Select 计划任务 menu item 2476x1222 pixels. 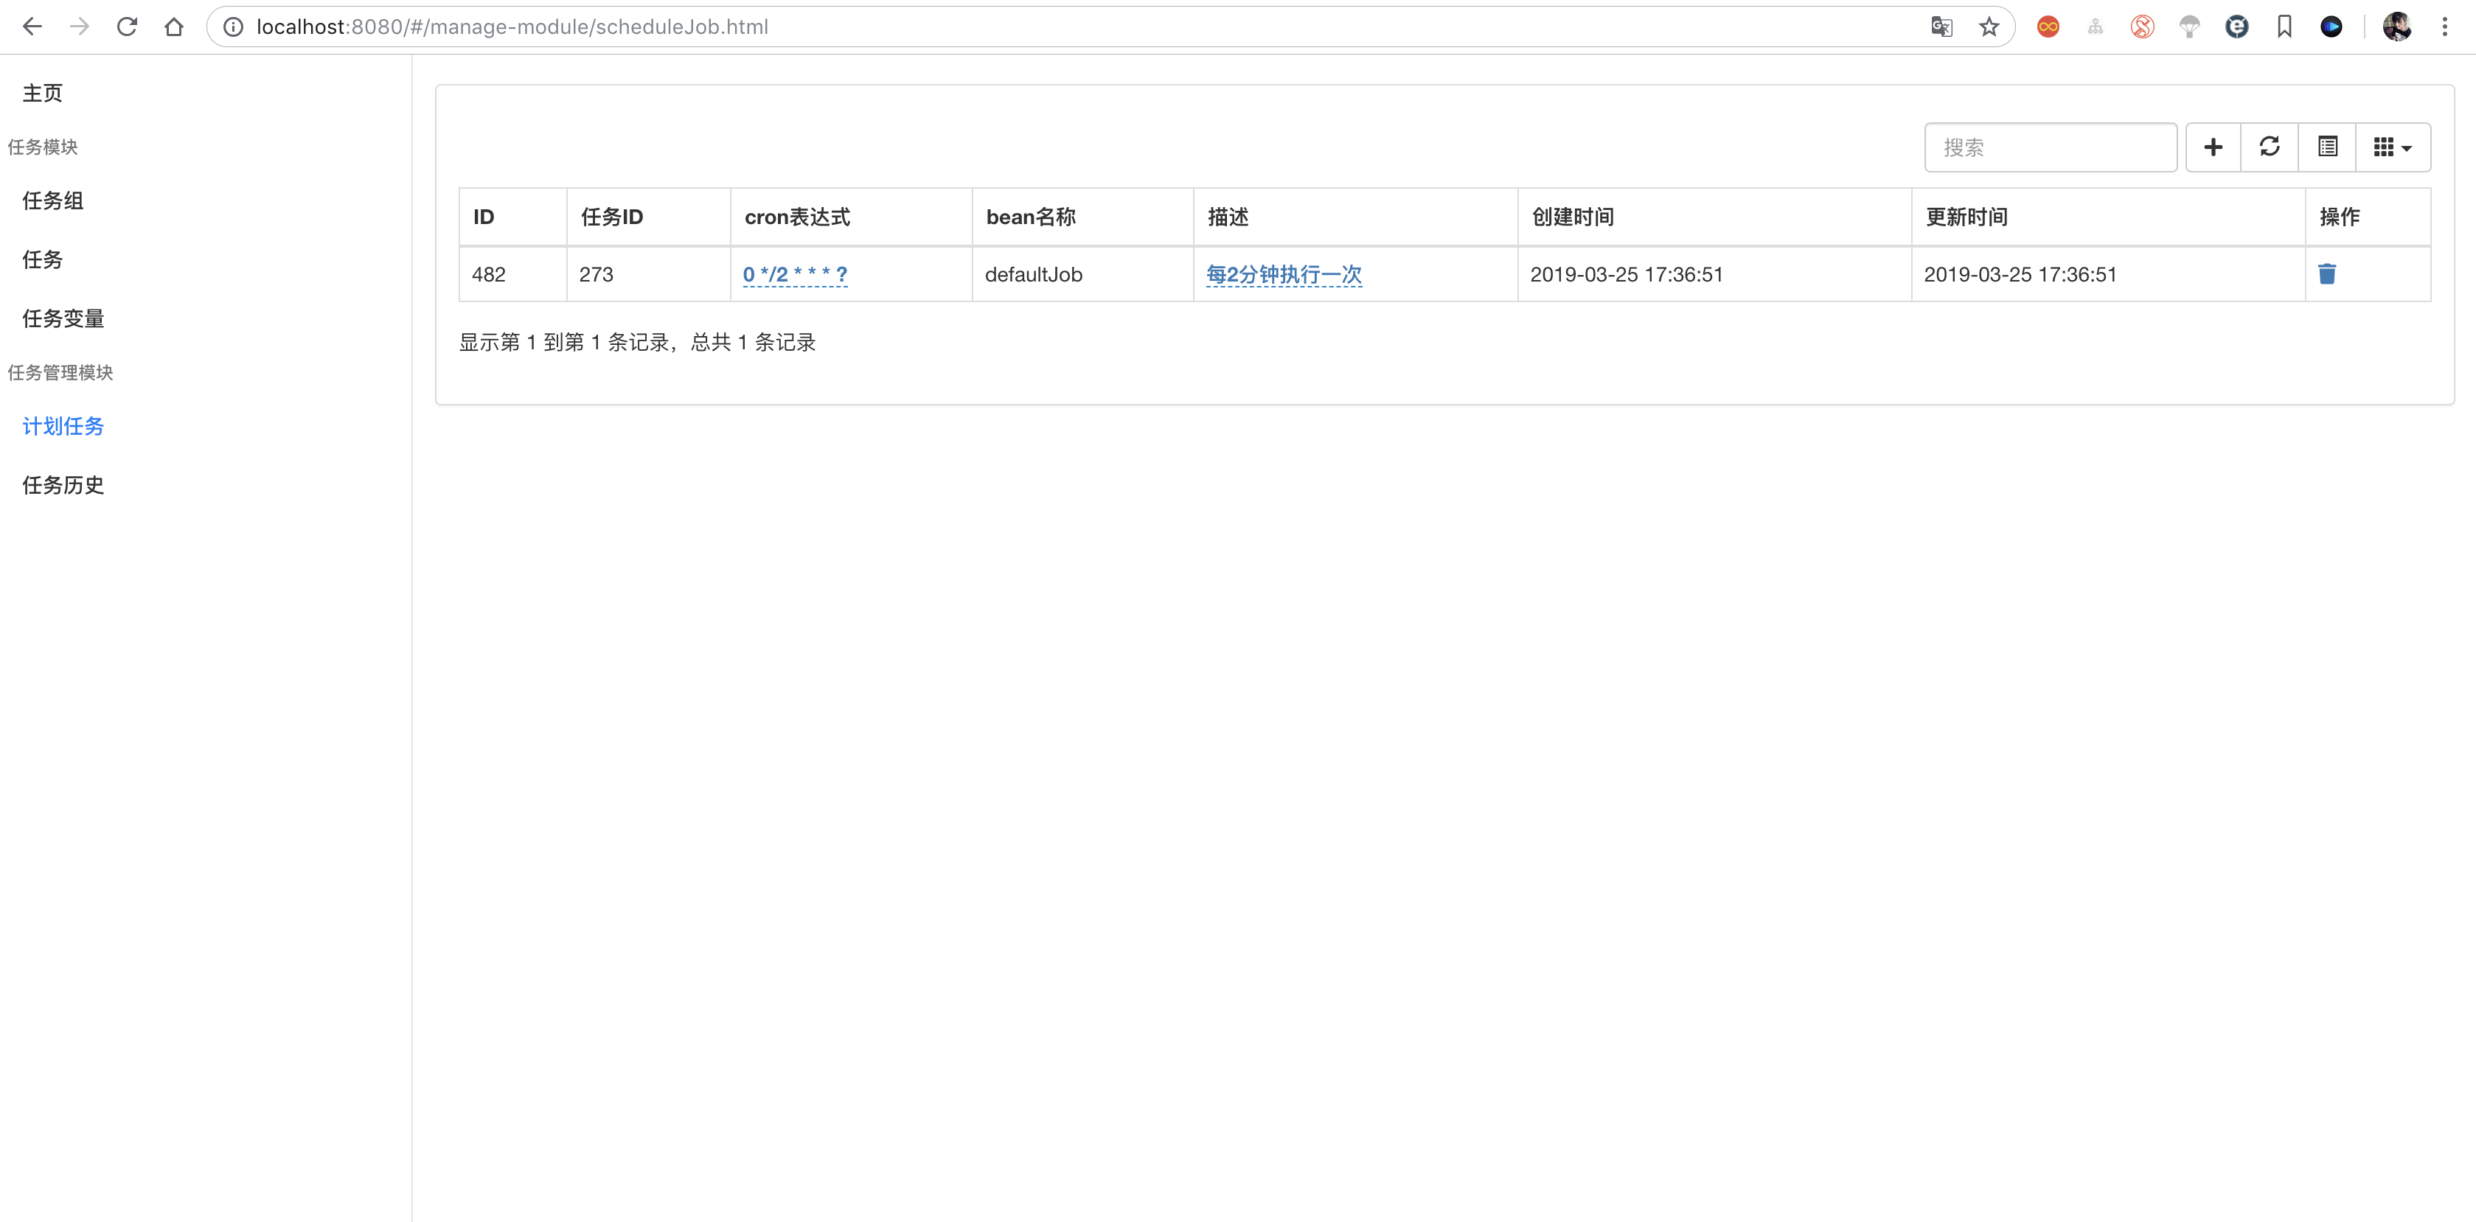coord(63,425)
